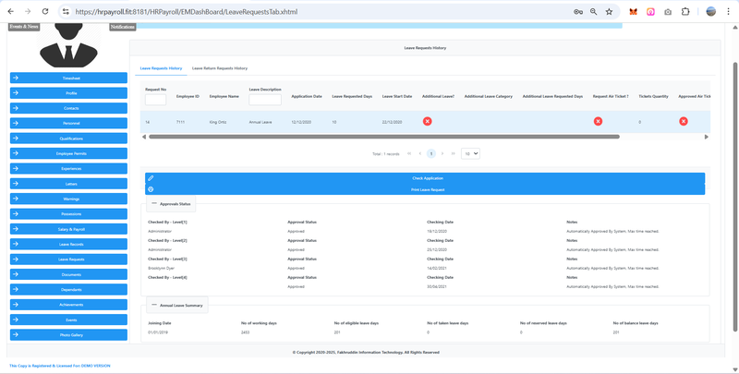Open Photo Gallery sidebar item
739x374 pixels.
68,335
